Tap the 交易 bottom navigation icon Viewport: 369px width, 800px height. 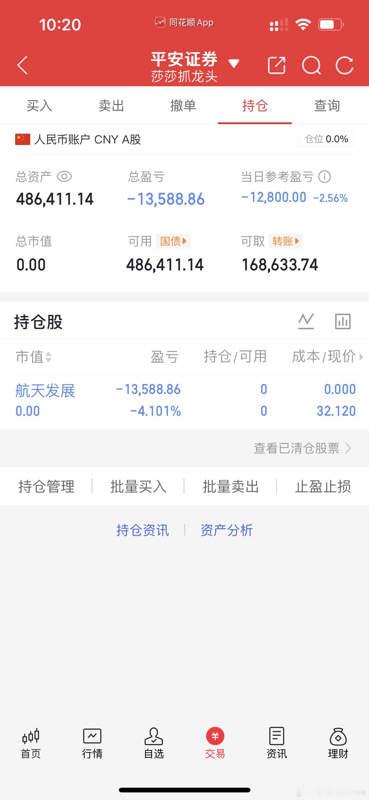coord(215,743)
